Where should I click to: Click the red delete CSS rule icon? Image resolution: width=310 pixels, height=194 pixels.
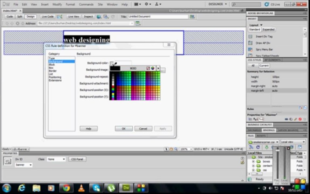pyautogui.click(x=300, y=119)
